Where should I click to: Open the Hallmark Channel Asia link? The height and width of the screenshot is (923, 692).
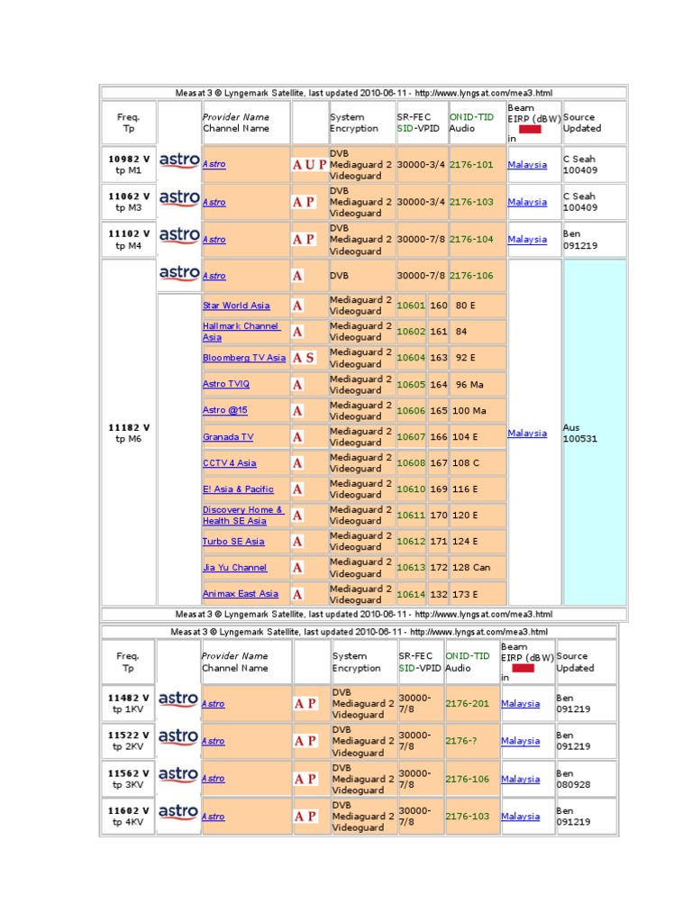pyautogui.click(x=241, y=332)
